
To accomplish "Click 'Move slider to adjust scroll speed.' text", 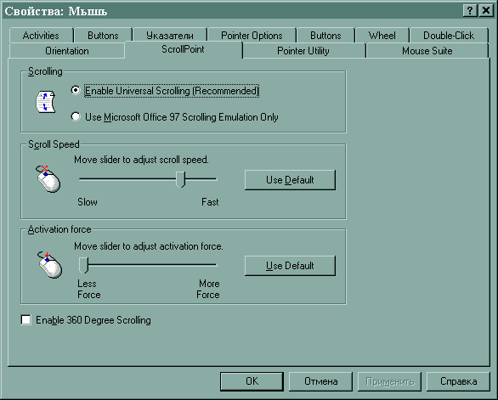I will click(x=141, y=160).
